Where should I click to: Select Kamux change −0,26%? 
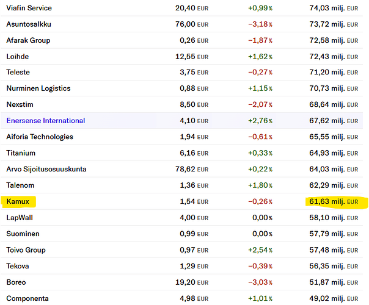pos(260,201)
